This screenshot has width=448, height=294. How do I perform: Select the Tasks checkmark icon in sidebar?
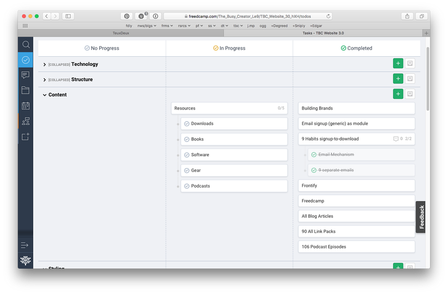coord(26,60)
